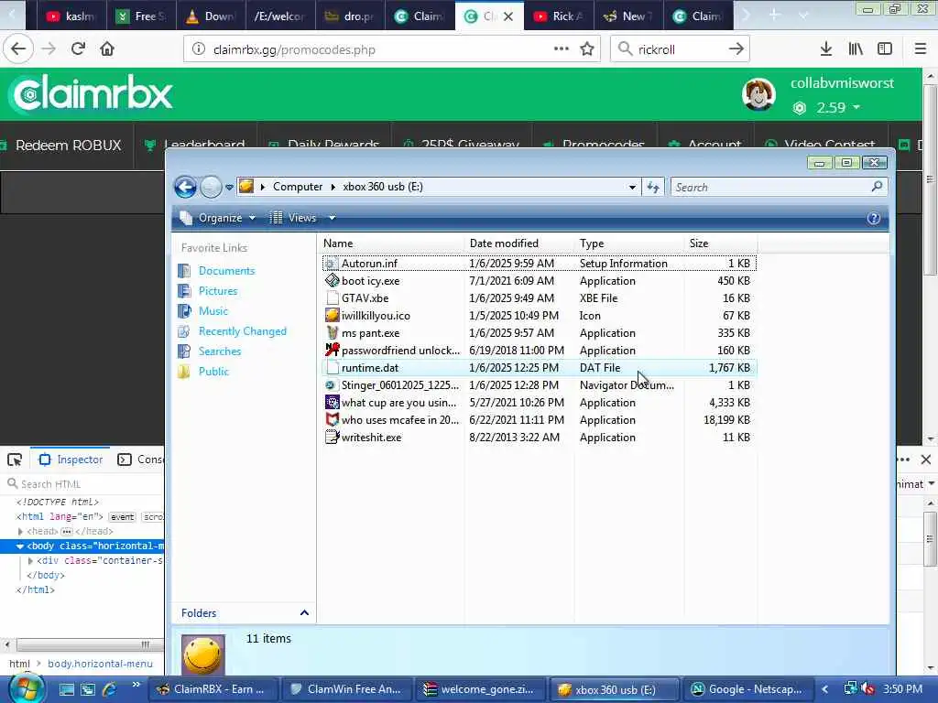Select ms pant.exe file icon
The image size is (938, 703).
click(332, 332)
